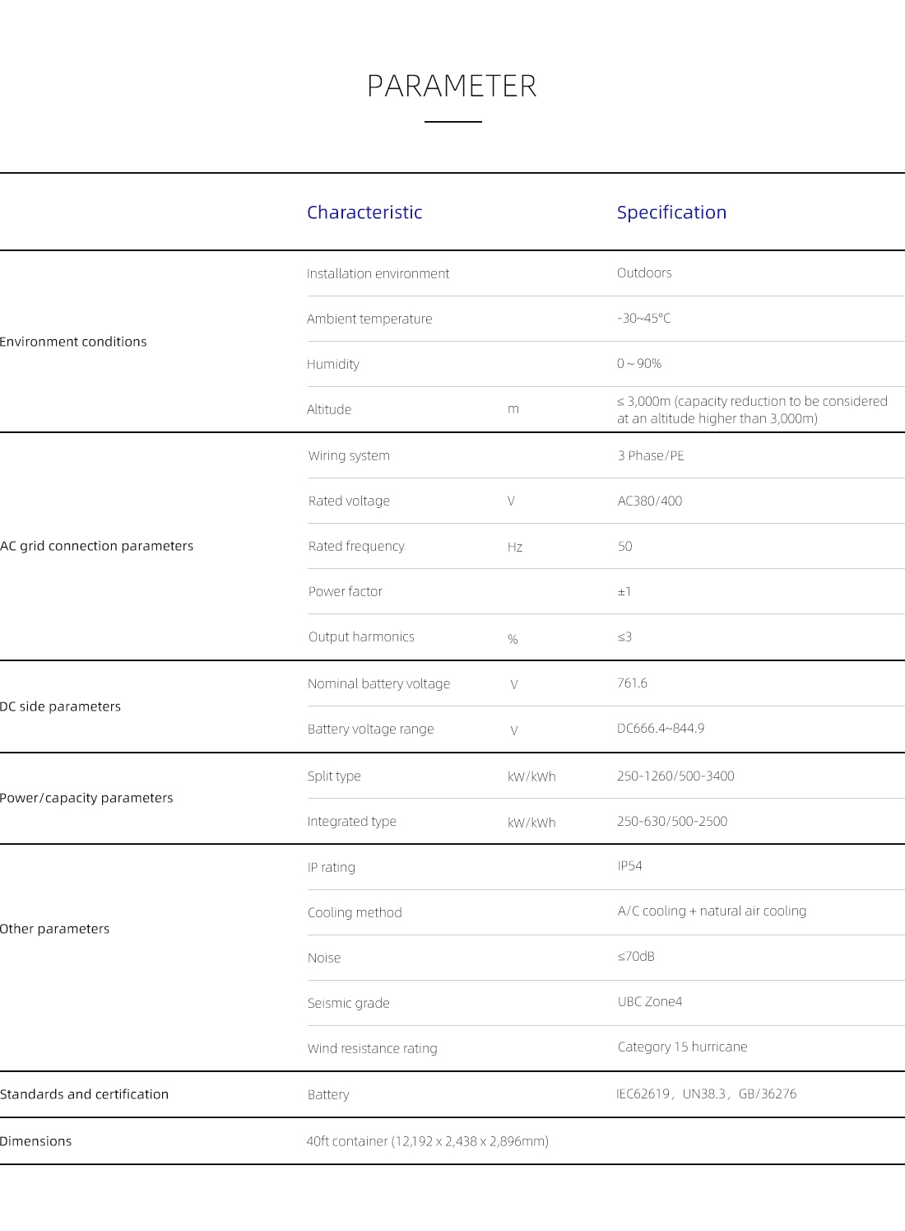Select the Environment conditions row label

(73, 342)
